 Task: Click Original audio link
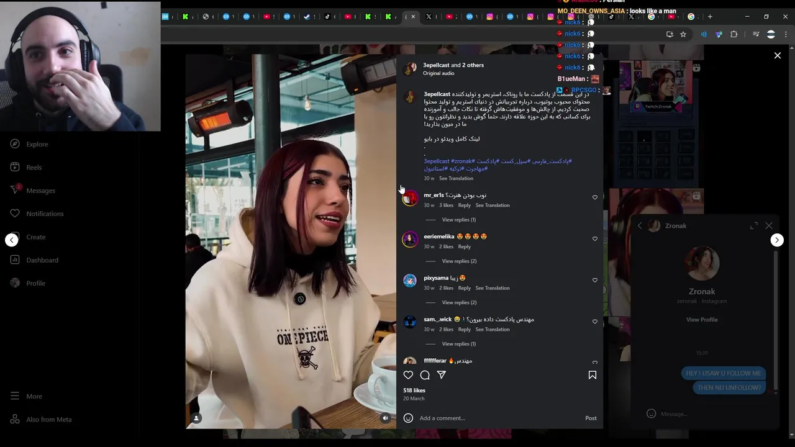point(438,73)
